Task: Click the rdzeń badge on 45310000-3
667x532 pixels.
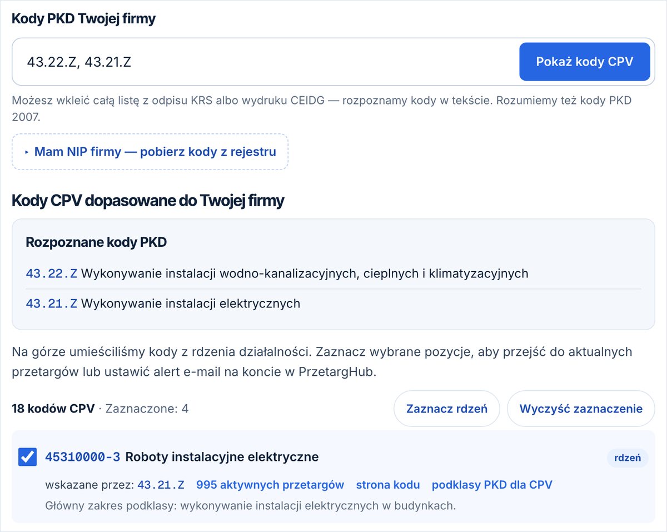Action: coord(628,458)
